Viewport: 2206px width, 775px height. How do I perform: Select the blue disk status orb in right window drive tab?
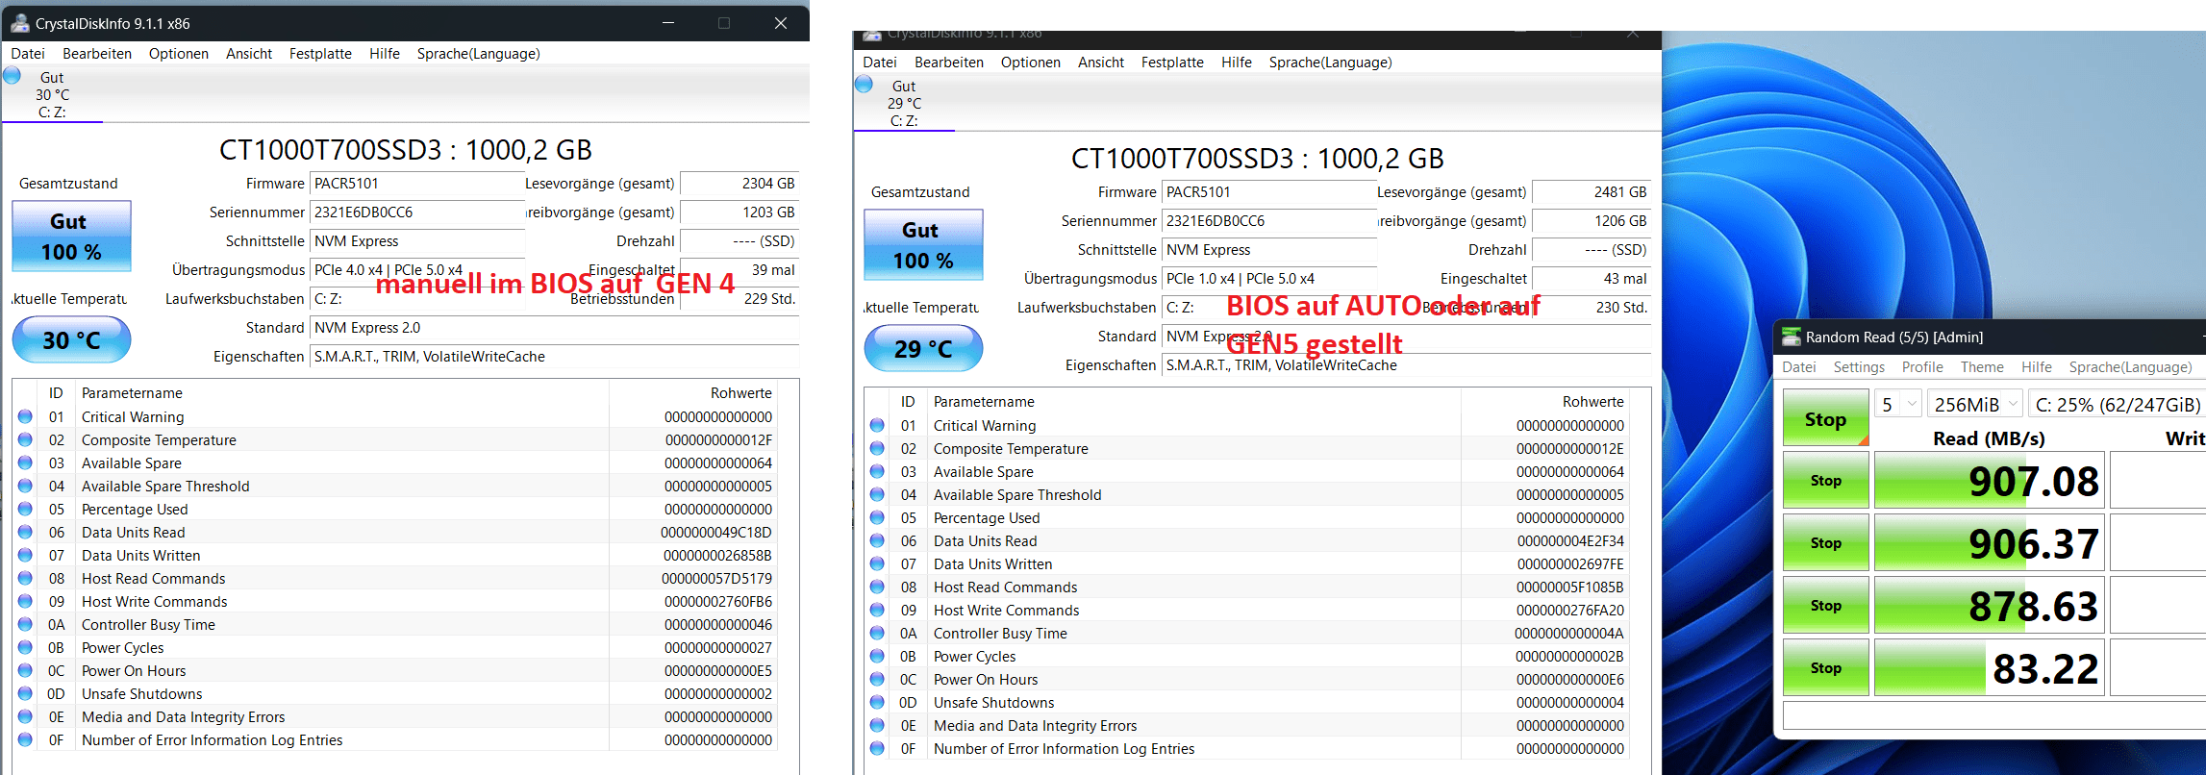tap(865, 85)
